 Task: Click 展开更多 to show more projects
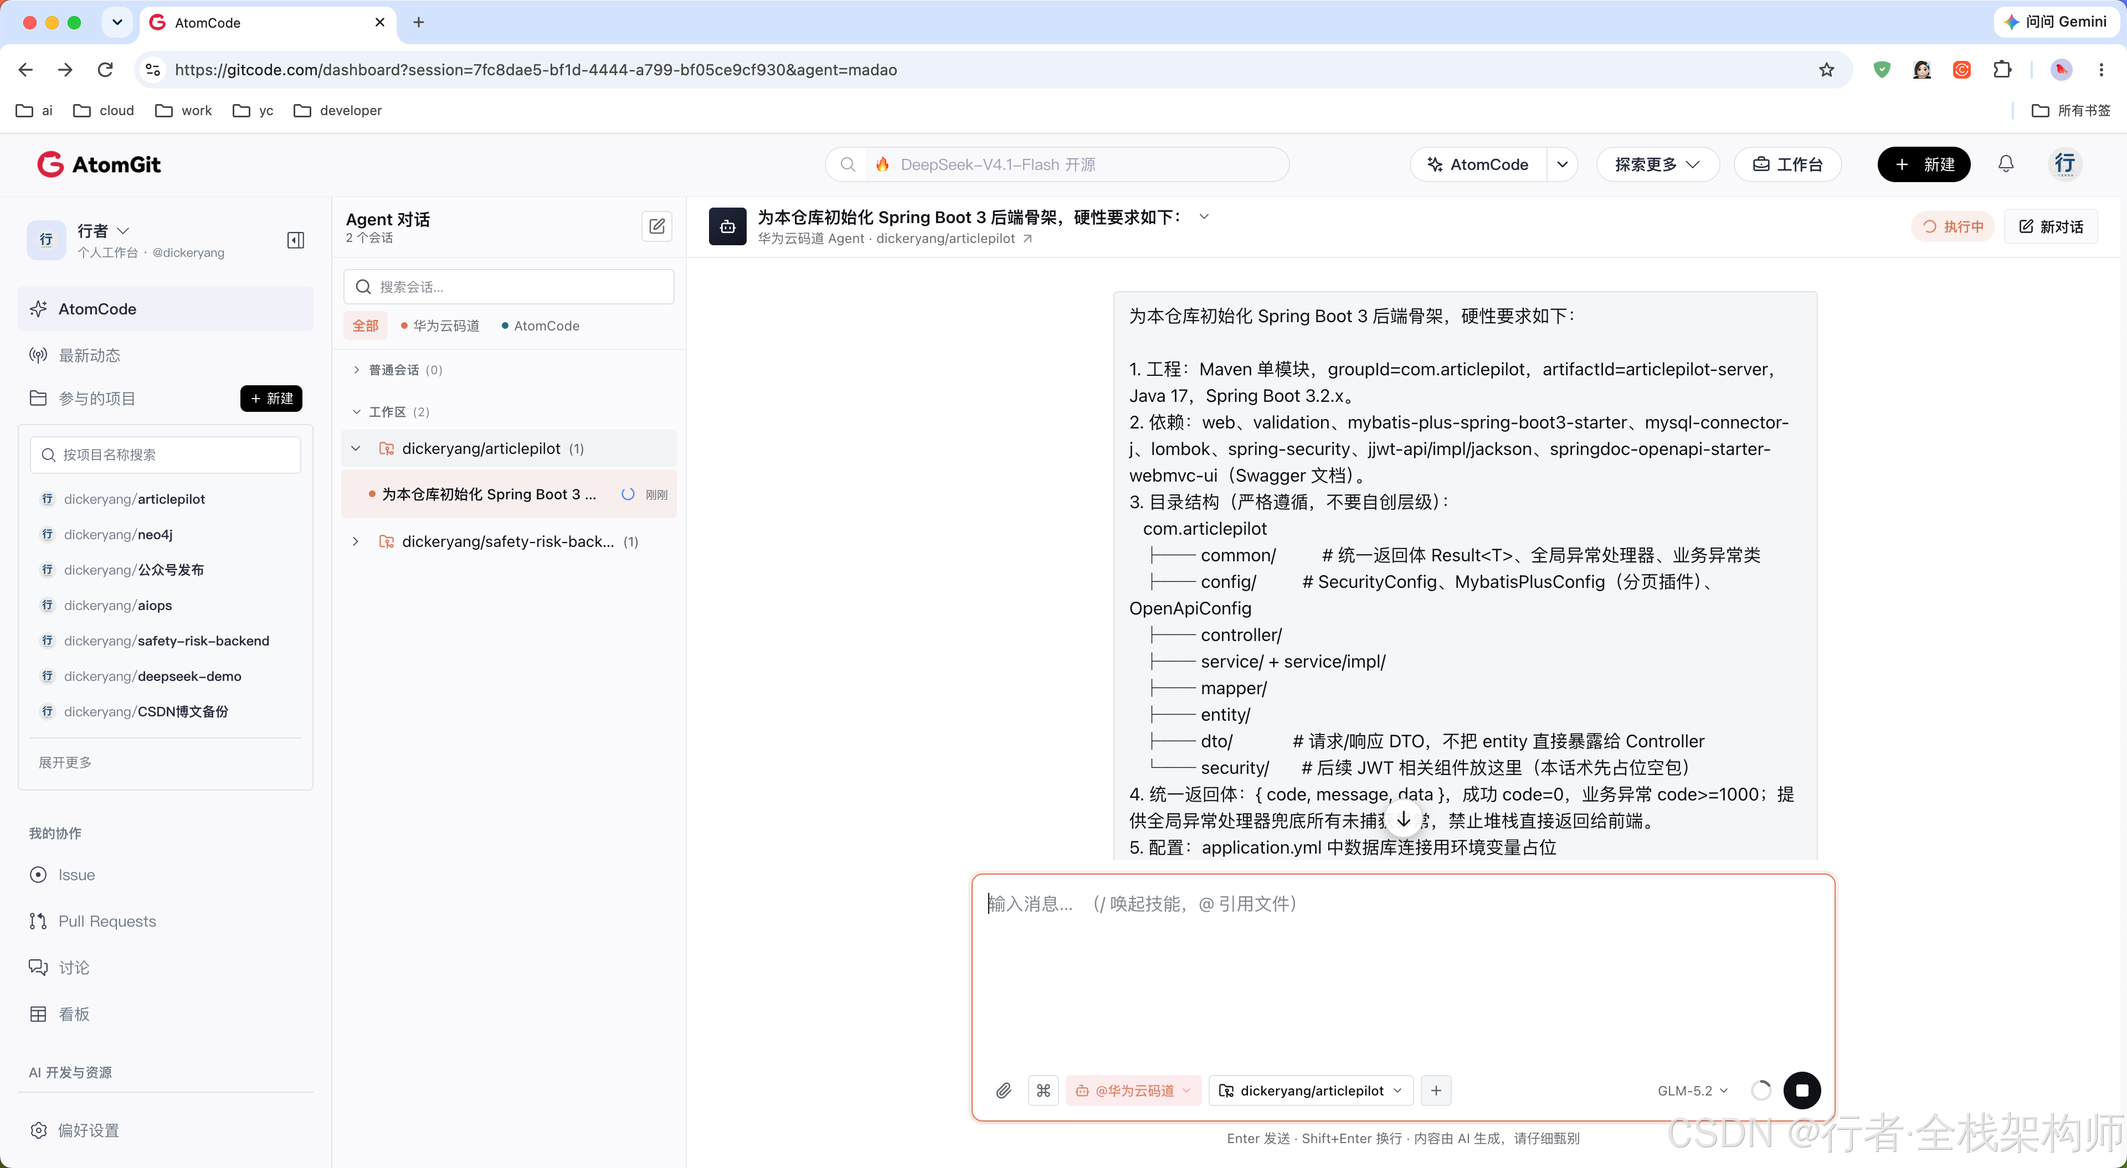click(65, 763)
